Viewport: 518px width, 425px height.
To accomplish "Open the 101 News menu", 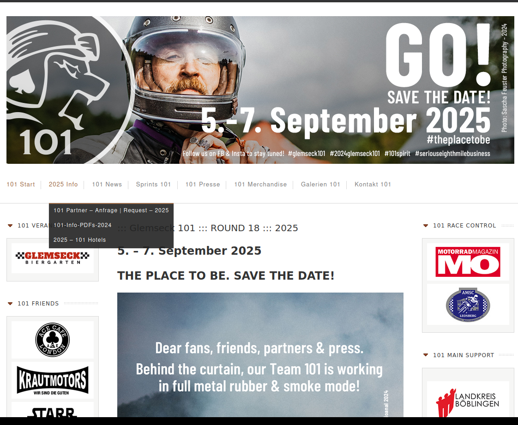I will pyautogui.click(x=107, y=184).
